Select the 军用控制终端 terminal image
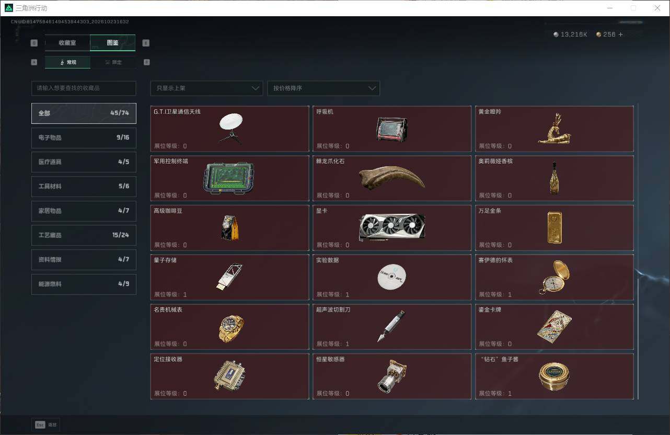This screenshot has height=435, width=670. 229,178
